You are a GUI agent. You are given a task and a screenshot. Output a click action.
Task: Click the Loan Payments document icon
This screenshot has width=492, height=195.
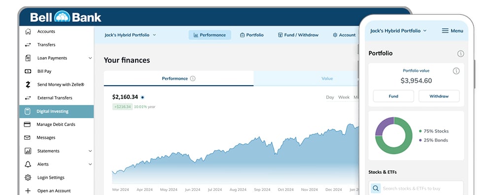[x=28, y=58]
